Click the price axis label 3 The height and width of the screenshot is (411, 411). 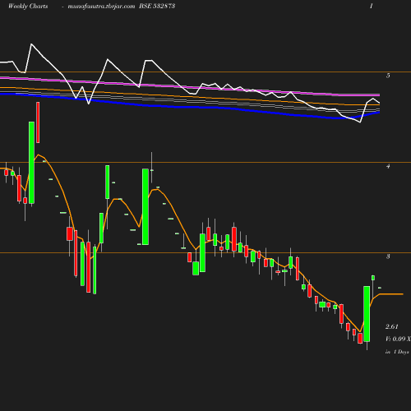388,256
